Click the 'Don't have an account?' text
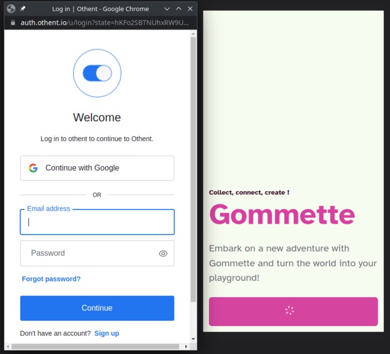 pyautogui.click(x=55, y=334)
